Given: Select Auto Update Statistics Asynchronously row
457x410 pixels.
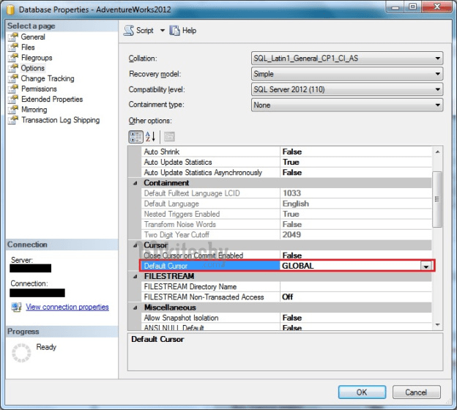Looking at the screenshot, I should point(287,173).
